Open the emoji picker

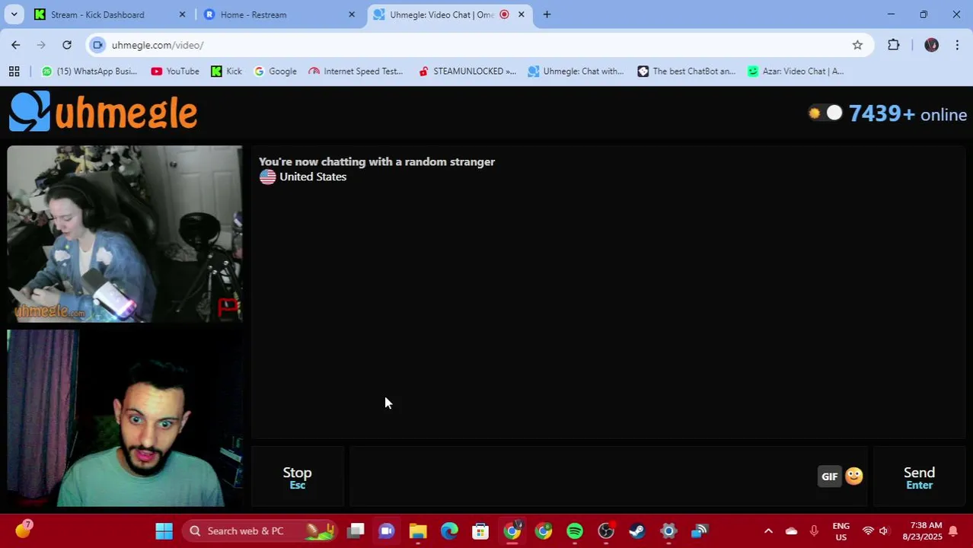(x=854, y=476)
